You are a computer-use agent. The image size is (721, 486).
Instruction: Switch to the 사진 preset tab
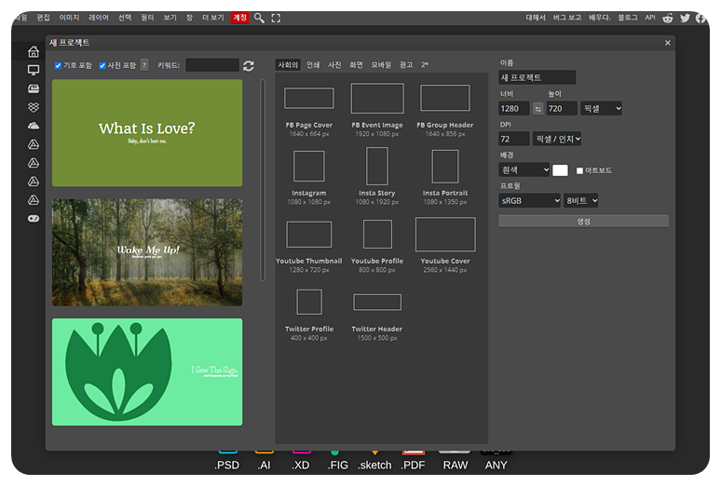tap(334, 65)
